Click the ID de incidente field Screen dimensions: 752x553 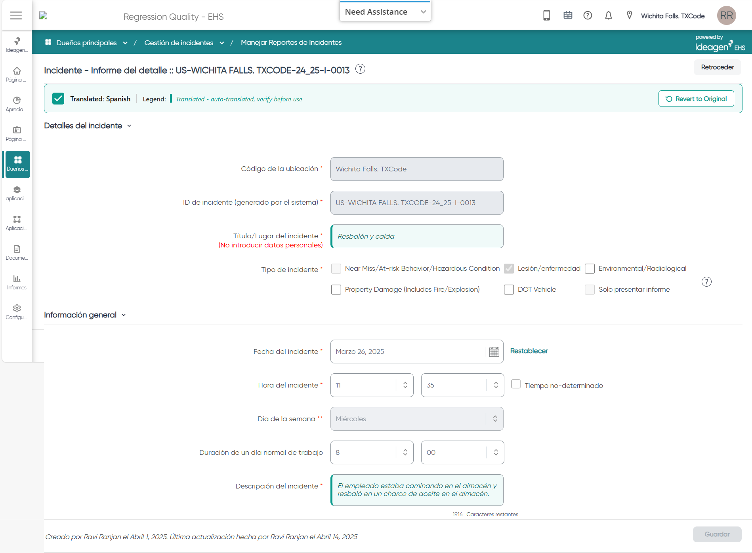(417, 203)
